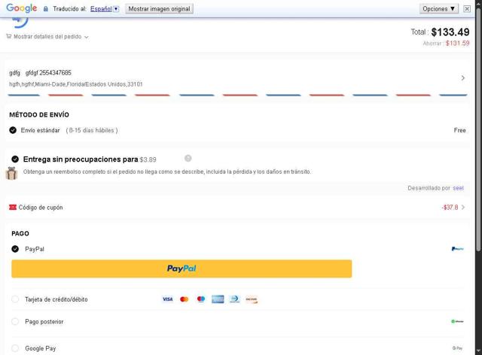Select Envío estándar shipping radio
Viewport: 482px width, 355px height.
[x=13, y=130]
